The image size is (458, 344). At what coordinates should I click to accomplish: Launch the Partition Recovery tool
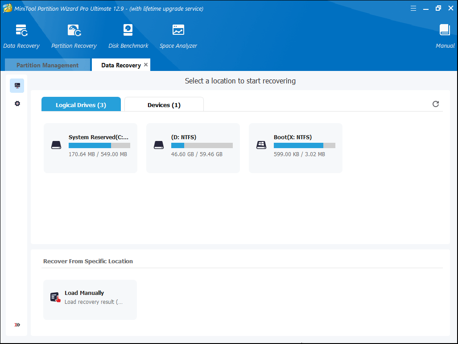[74, 36]
